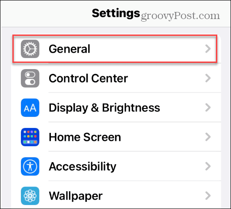
Task: Click the chevron beside General
Action: click(x=208, y=49)
